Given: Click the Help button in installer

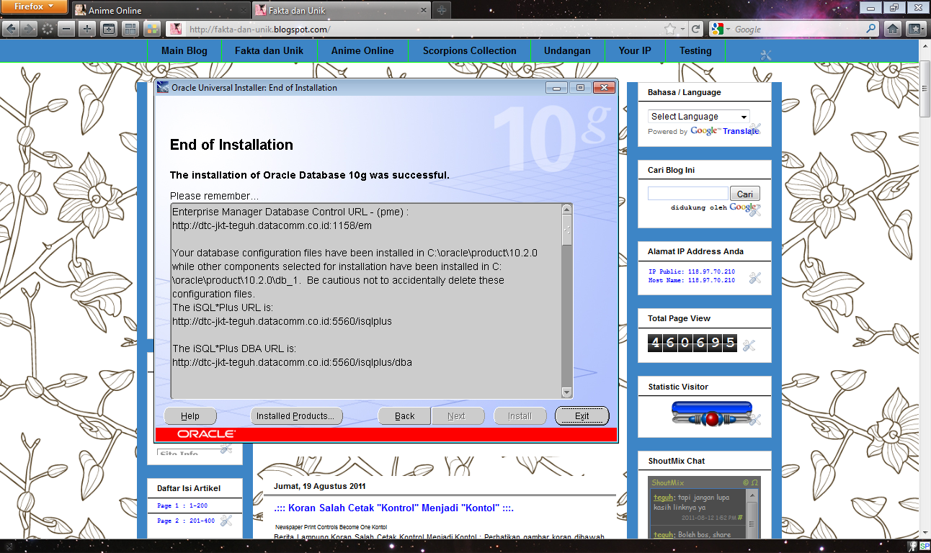Looking at the screenshot, I should tap(190, 416).
